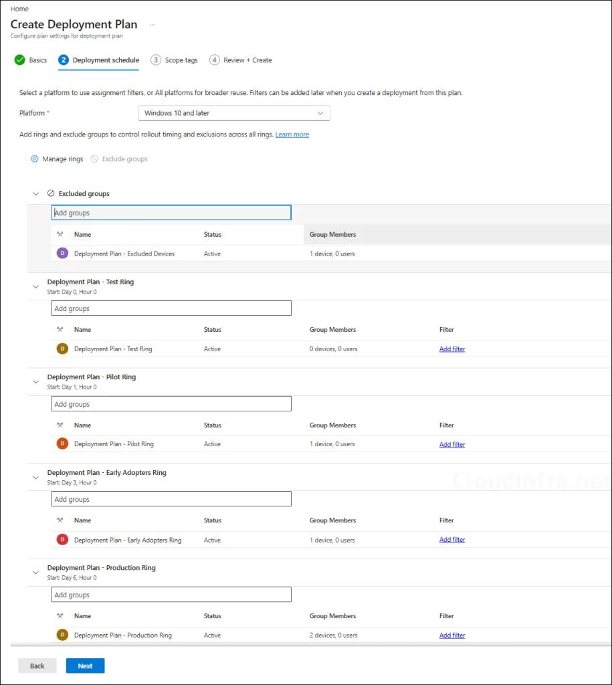This screenshot has height=685, width=612.
Task: Click the avatar icon of Test Ring group
Action: (x=62, y=349)
